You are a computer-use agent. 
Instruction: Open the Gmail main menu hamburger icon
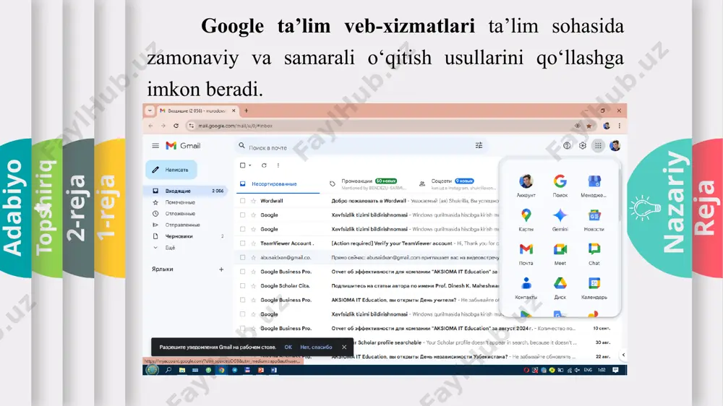(155, 146)
